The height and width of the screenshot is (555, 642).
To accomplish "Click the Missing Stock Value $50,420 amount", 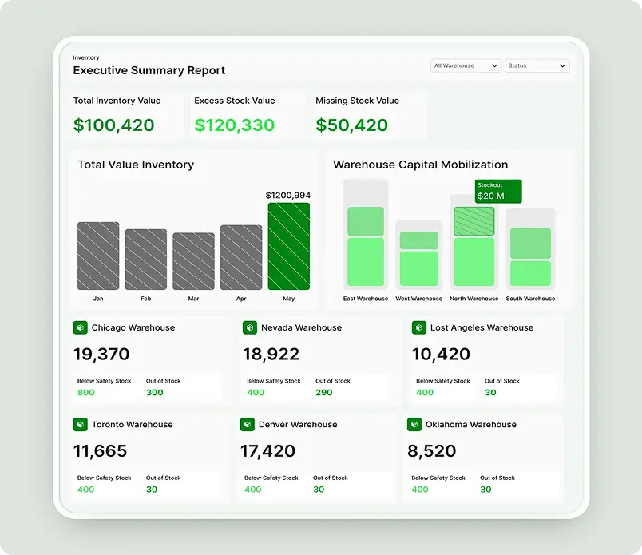I will tap(352, 125).
